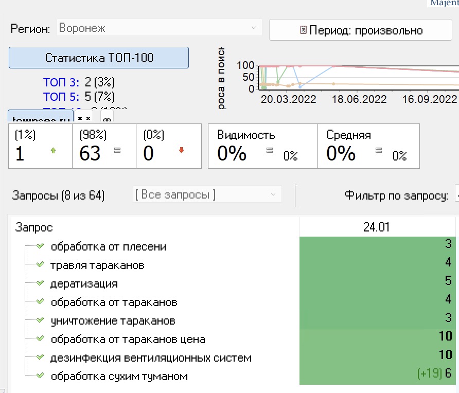Click the equals icon in Видимость box
The height and width of the screenshot is (393, 459).
(269, 151)
